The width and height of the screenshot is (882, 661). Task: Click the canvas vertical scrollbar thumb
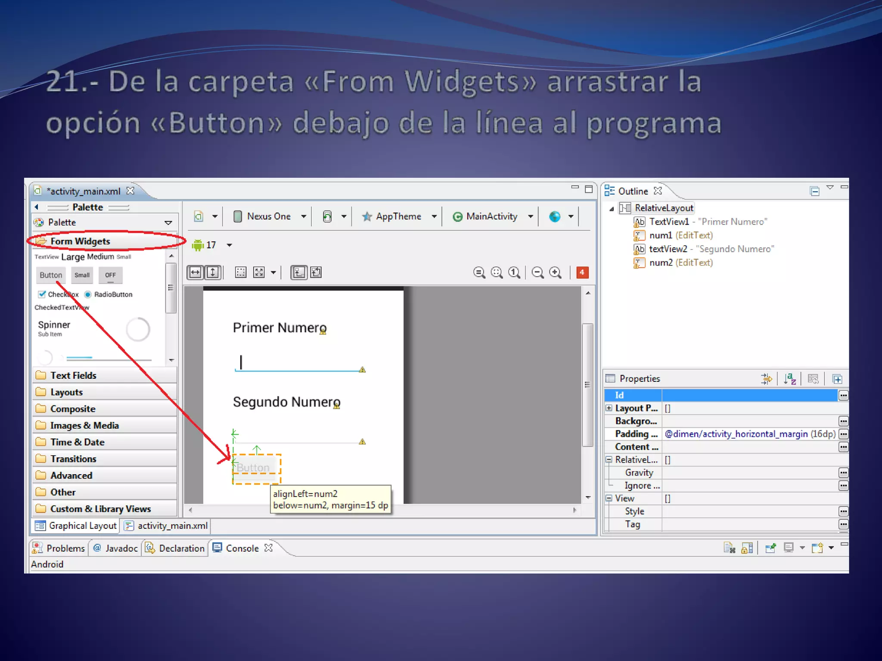[x=587, y=385]
